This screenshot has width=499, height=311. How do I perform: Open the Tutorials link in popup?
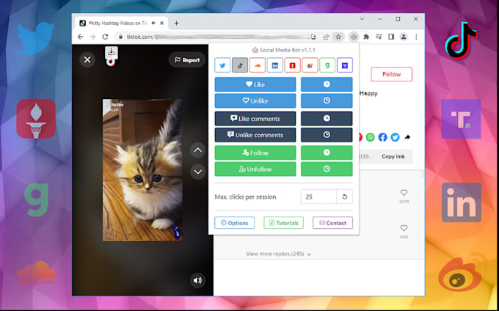[x=283, y=223]
